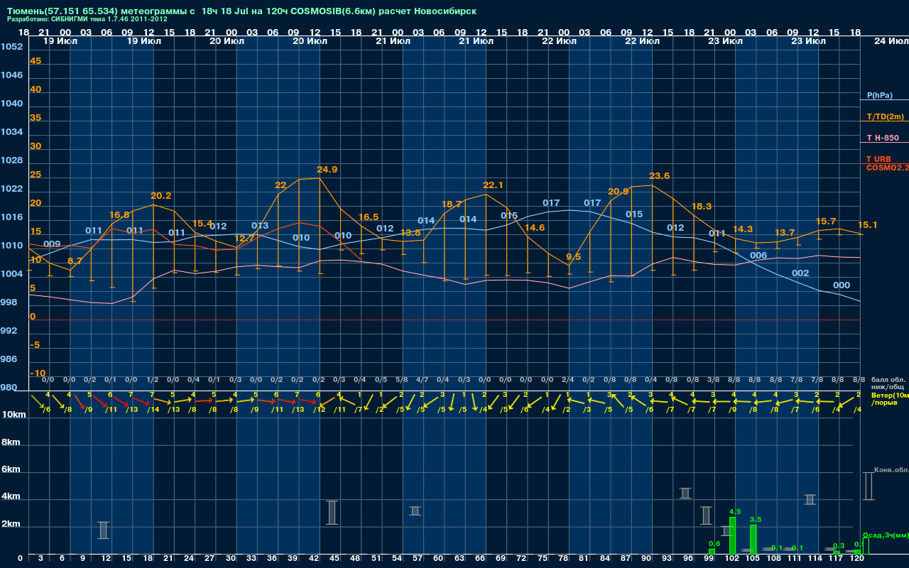This screenshot has width=909, height=568.
Task: Click the green precipitation bar labeled 4.5
Action: (733, 535)
